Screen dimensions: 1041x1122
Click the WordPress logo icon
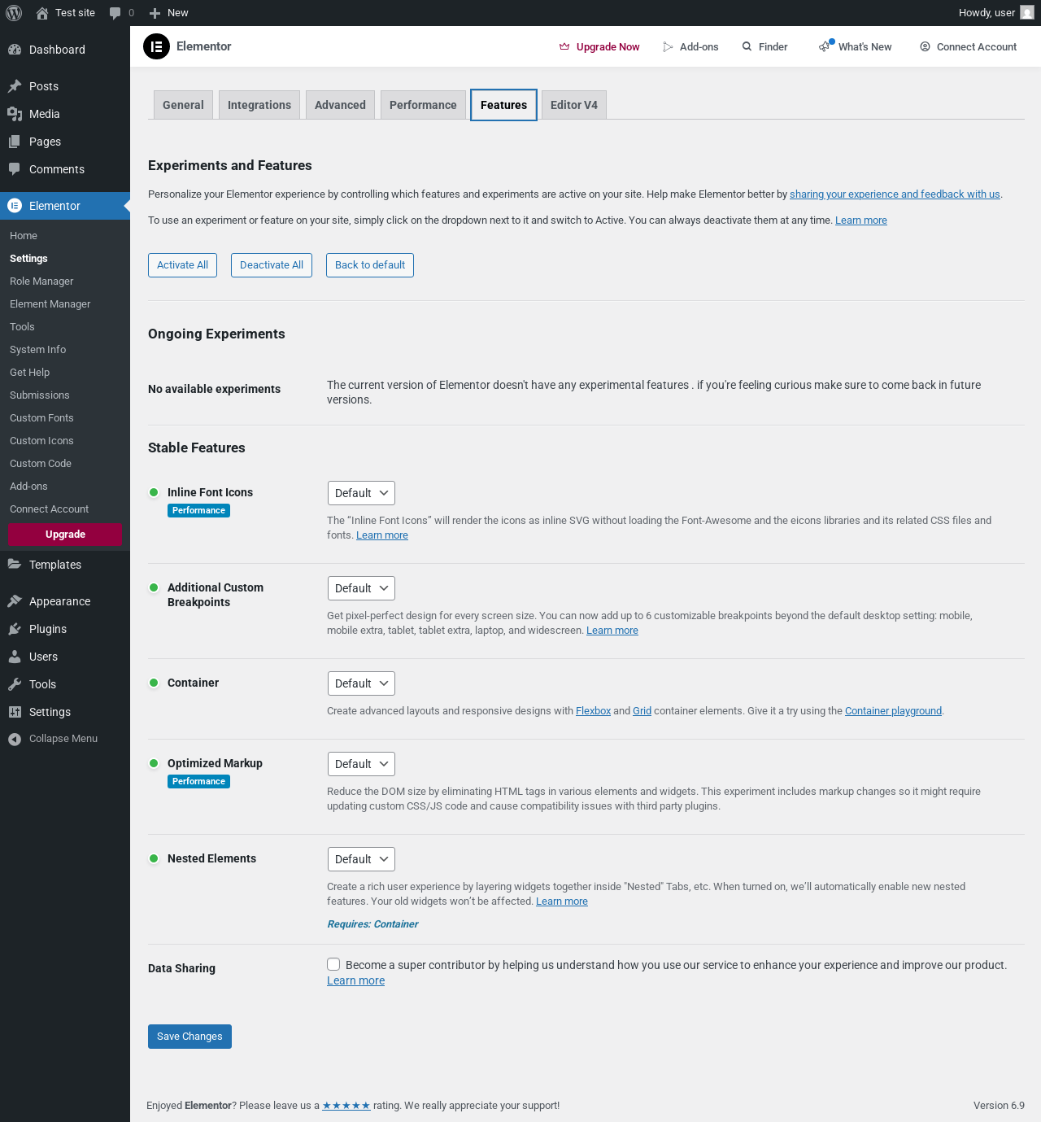point(14,13)
